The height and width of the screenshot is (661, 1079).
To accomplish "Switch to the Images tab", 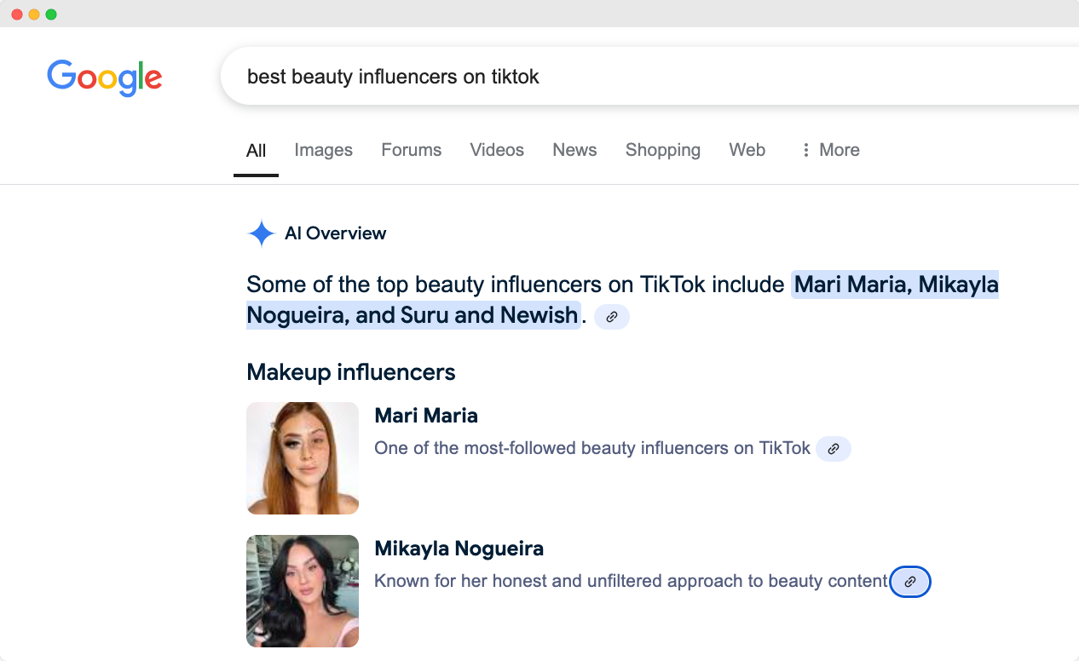I will (323, 150).
